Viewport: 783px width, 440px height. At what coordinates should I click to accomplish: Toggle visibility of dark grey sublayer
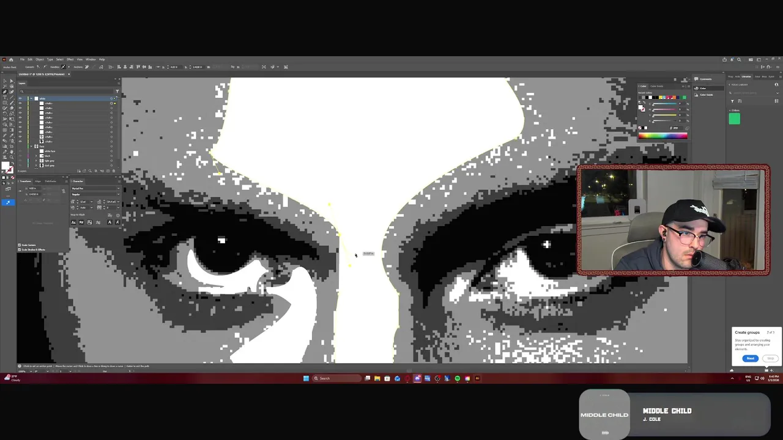[20, 166]
